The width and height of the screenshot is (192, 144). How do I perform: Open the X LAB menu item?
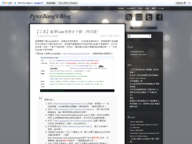coord(161,8)
